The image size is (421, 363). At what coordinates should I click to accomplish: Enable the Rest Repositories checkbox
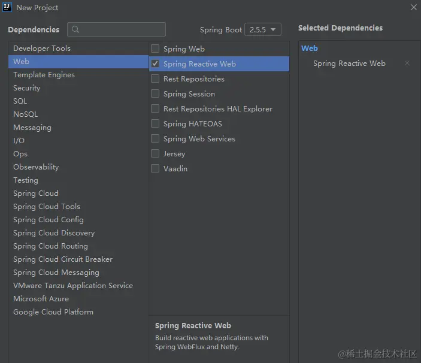(x=155, y=78)
